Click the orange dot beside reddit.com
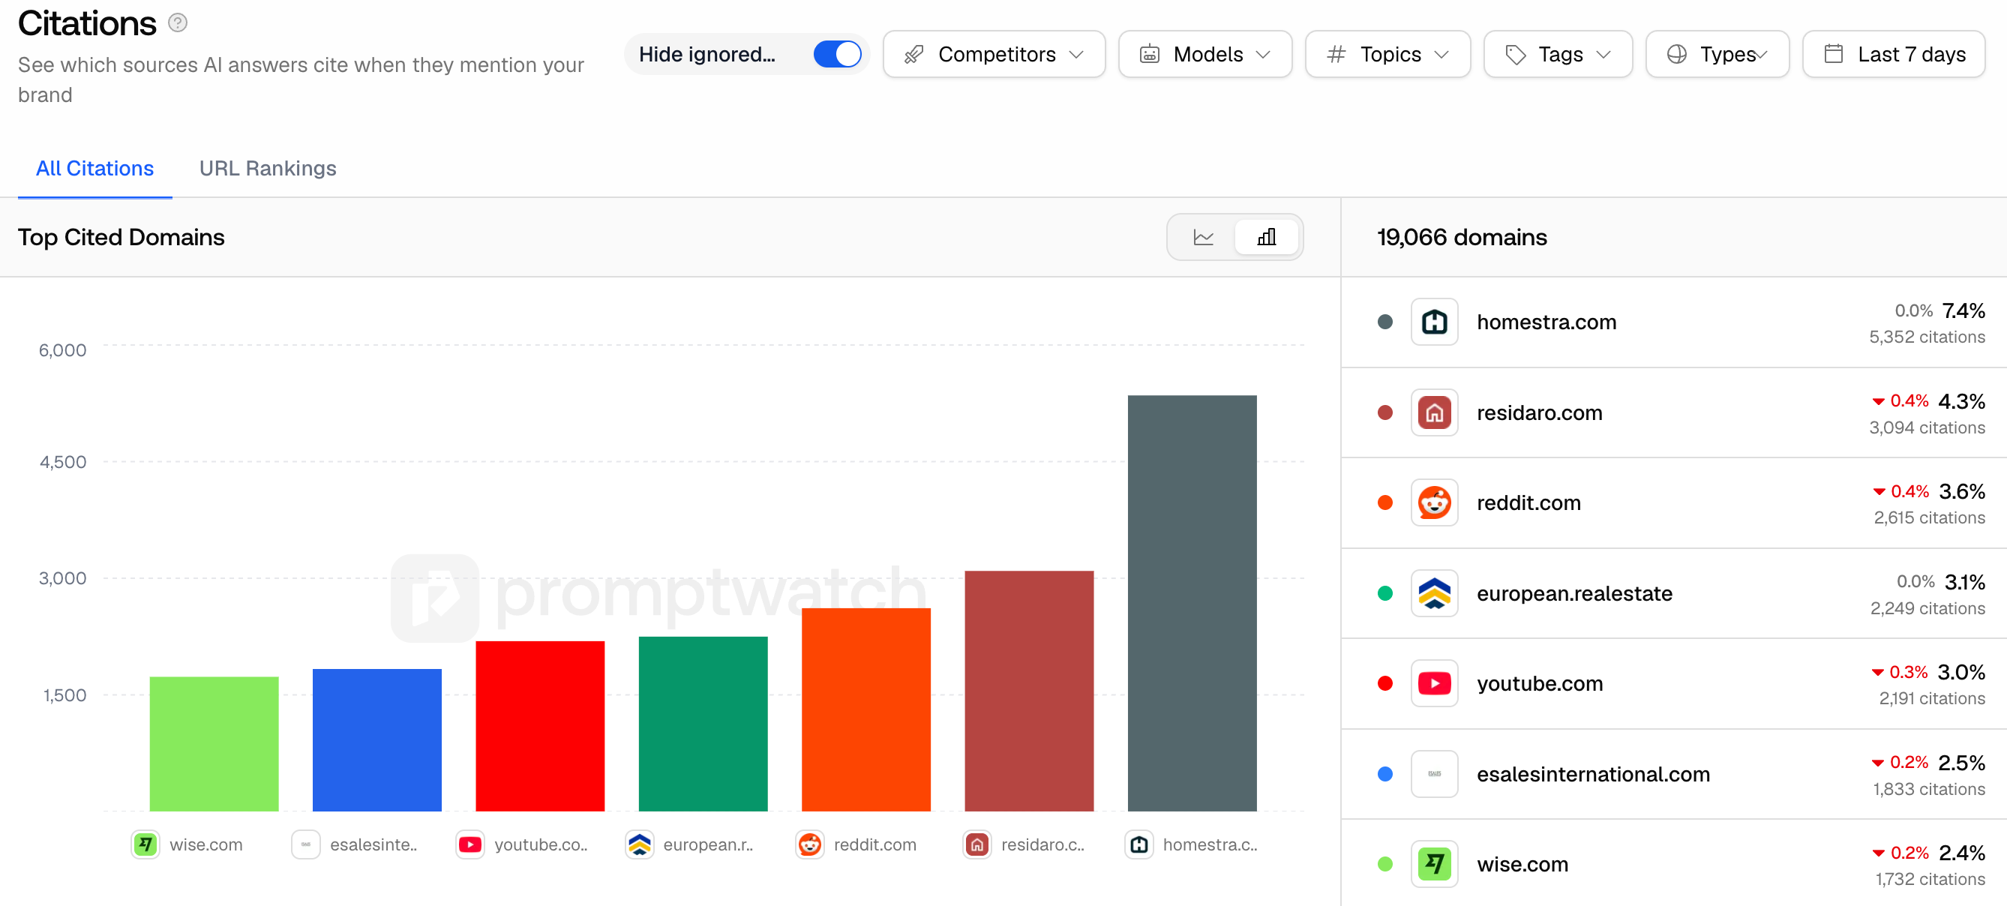Image resolution: width=2007 pixels, height=906 pixels. pyautogui.click(x=1384, y=502)
